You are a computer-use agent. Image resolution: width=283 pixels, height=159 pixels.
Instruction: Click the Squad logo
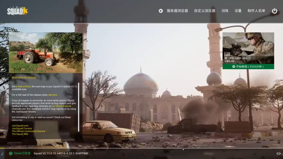click(17, 11)
